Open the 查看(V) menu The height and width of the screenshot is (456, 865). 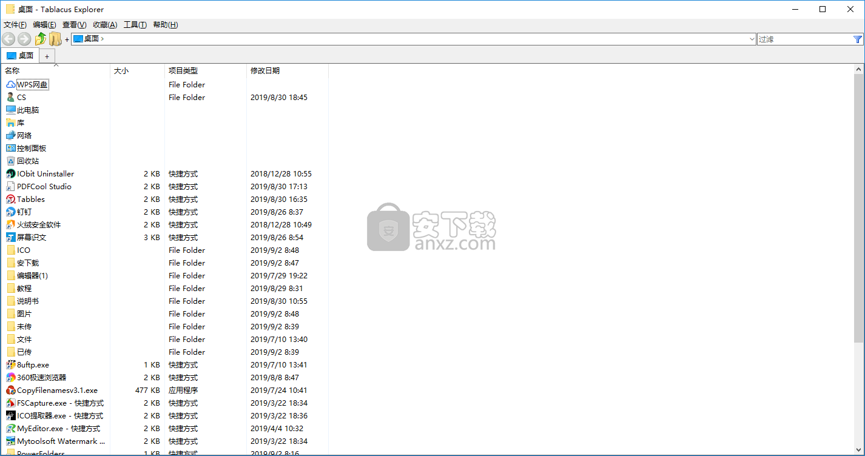click(x=75, y=25)
